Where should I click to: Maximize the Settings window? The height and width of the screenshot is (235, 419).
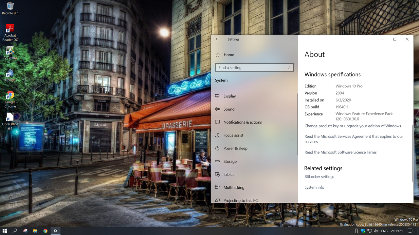tap(395, 39)
